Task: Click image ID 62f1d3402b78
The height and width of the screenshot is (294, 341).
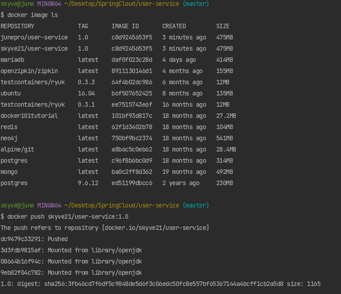Action: click(x=132, y=127)
